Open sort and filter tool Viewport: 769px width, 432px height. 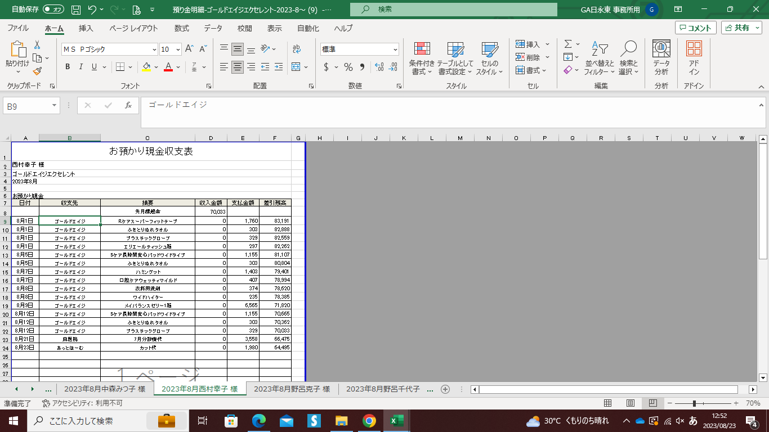pyautogui.click(x=600, y=58)
